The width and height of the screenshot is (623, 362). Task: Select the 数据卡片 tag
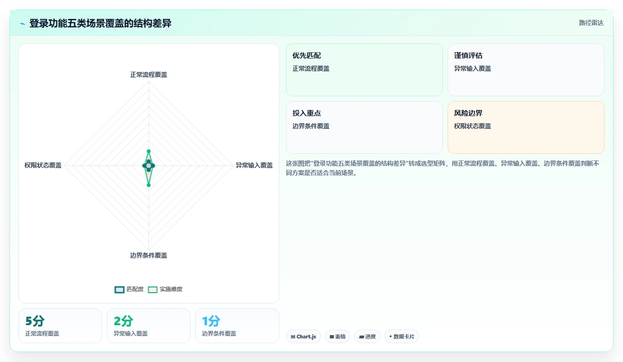402,337
